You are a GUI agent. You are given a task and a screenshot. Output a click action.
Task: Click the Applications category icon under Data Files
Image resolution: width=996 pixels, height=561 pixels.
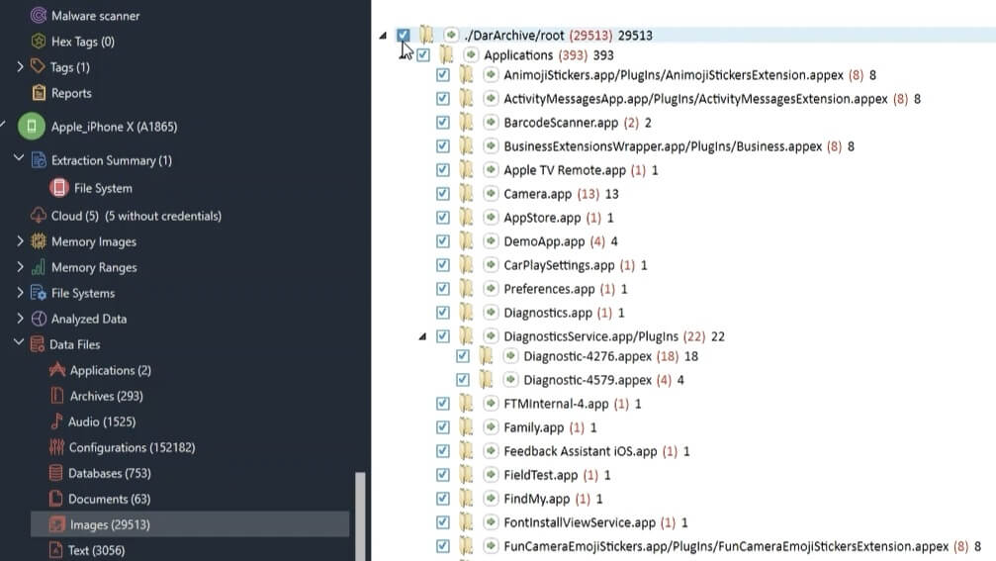click(x=57, y=370)
